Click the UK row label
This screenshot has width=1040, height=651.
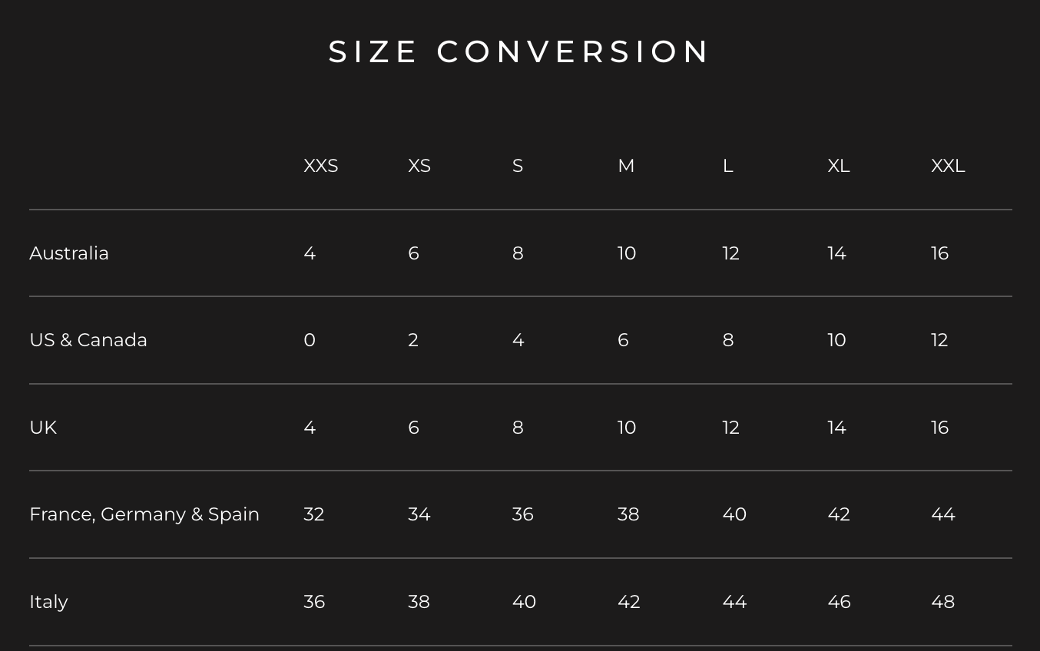point(43,428)
